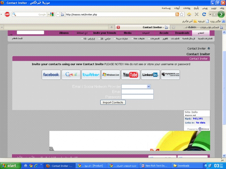
Task: Click the Password input field
Action: coord(137,97)
